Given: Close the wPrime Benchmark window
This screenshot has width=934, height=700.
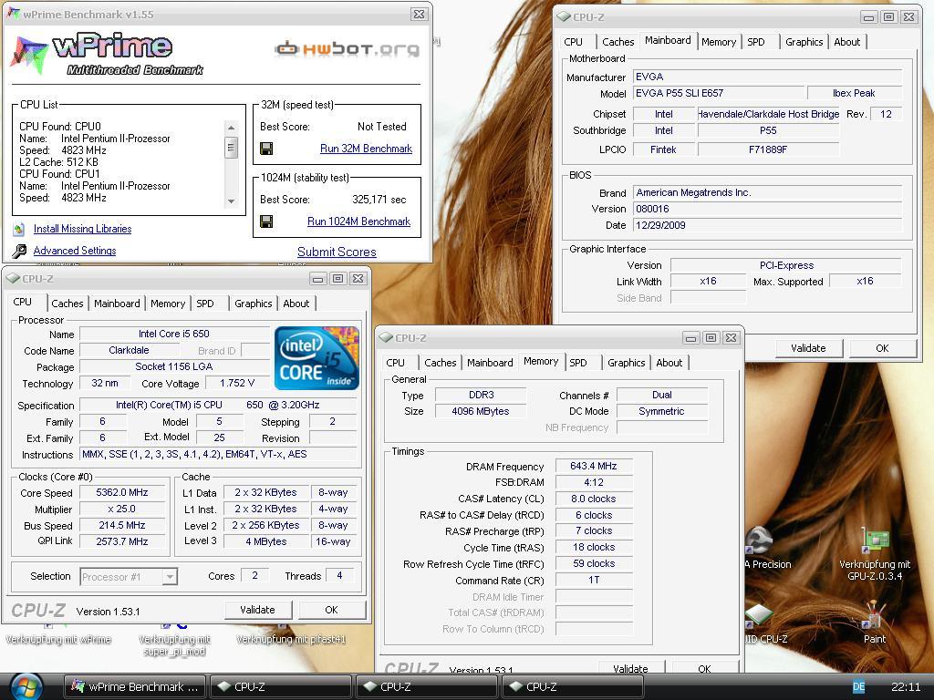Looking at the screenshot, I should pos(420,15).
